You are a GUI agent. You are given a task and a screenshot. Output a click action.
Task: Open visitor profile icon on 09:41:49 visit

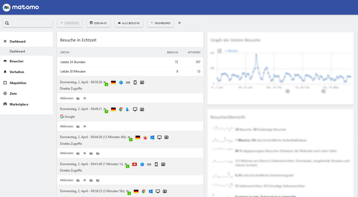(x=163, y=164)
